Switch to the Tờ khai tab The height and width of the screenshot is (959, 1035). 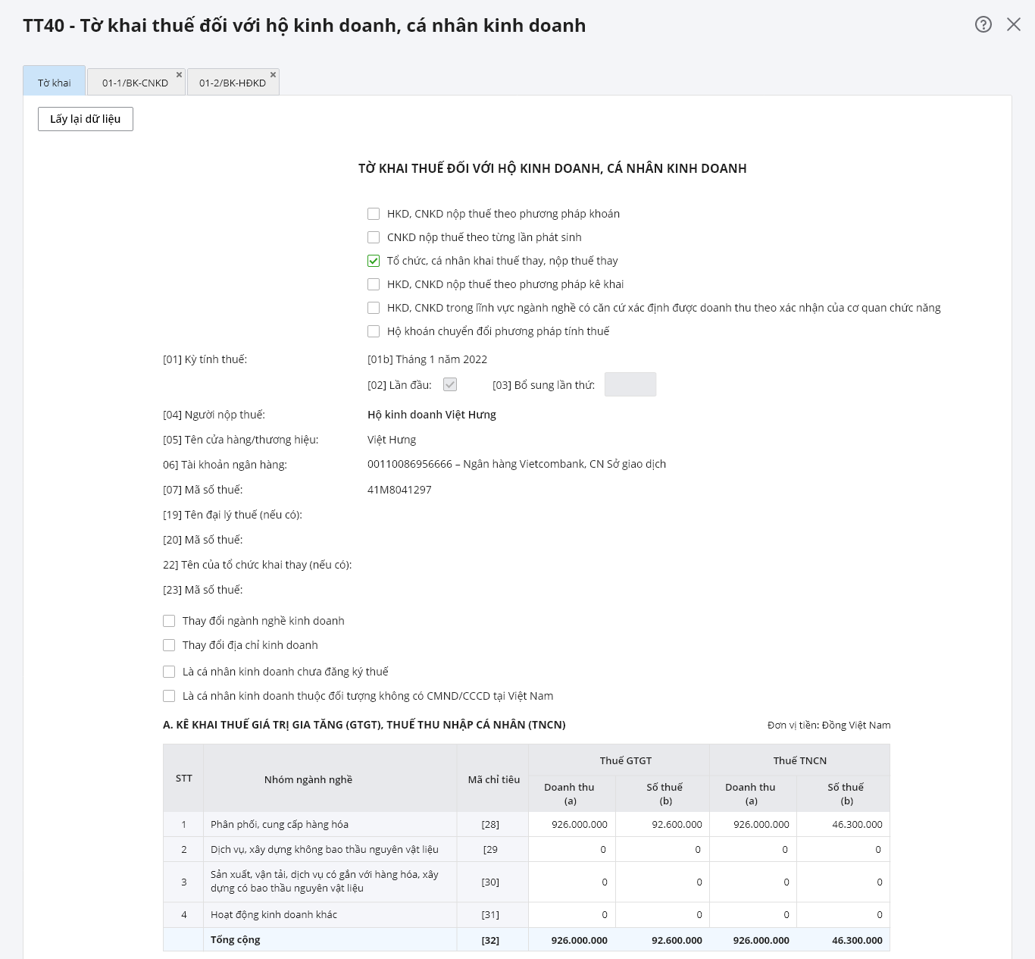pos(55,83)
